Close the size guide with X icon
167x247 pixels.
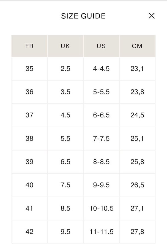point(152,16)
